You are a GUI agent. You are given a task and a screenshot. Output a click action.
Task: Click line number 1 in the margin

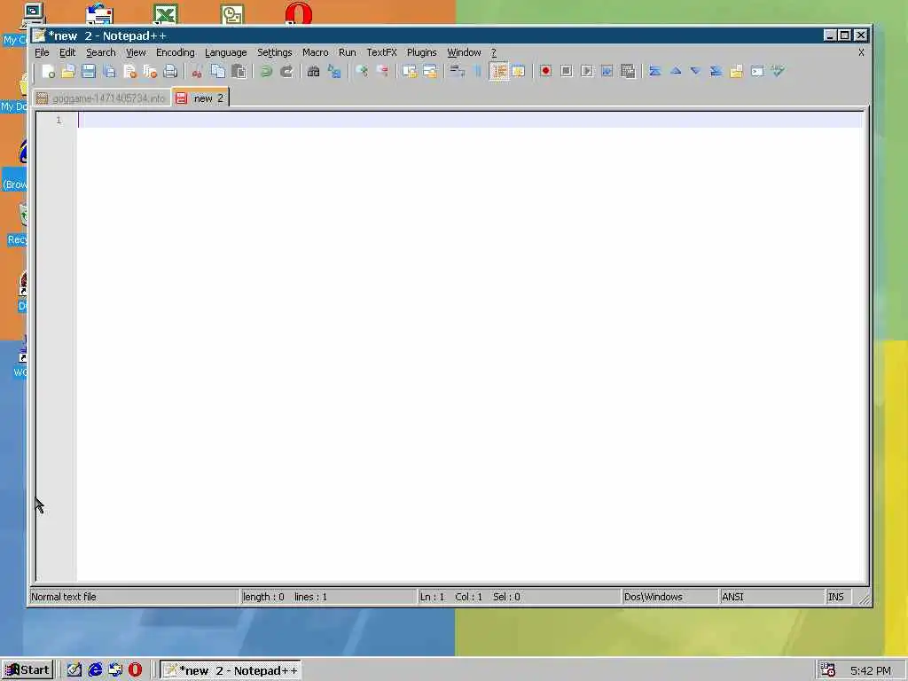(59, 120)
